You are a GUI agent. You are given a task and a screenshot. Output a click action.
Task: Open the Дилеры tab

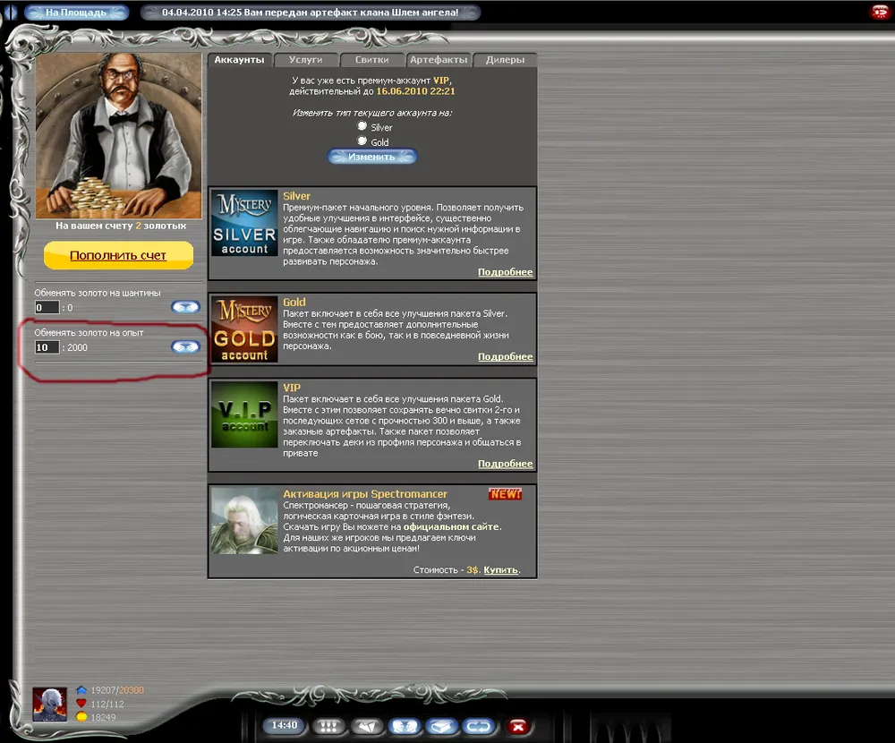pyautogui.click(x=505, y=60)
